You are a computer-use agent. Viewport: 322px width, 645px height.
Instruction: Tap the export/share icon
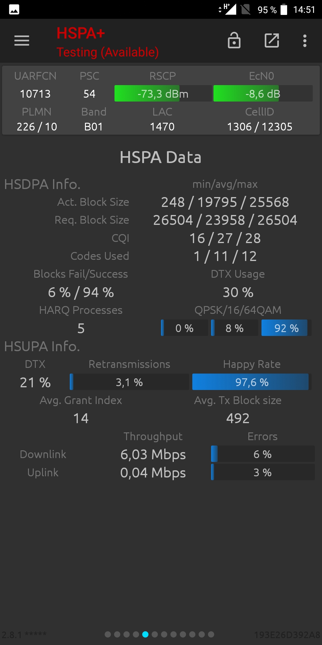[272, 40]
